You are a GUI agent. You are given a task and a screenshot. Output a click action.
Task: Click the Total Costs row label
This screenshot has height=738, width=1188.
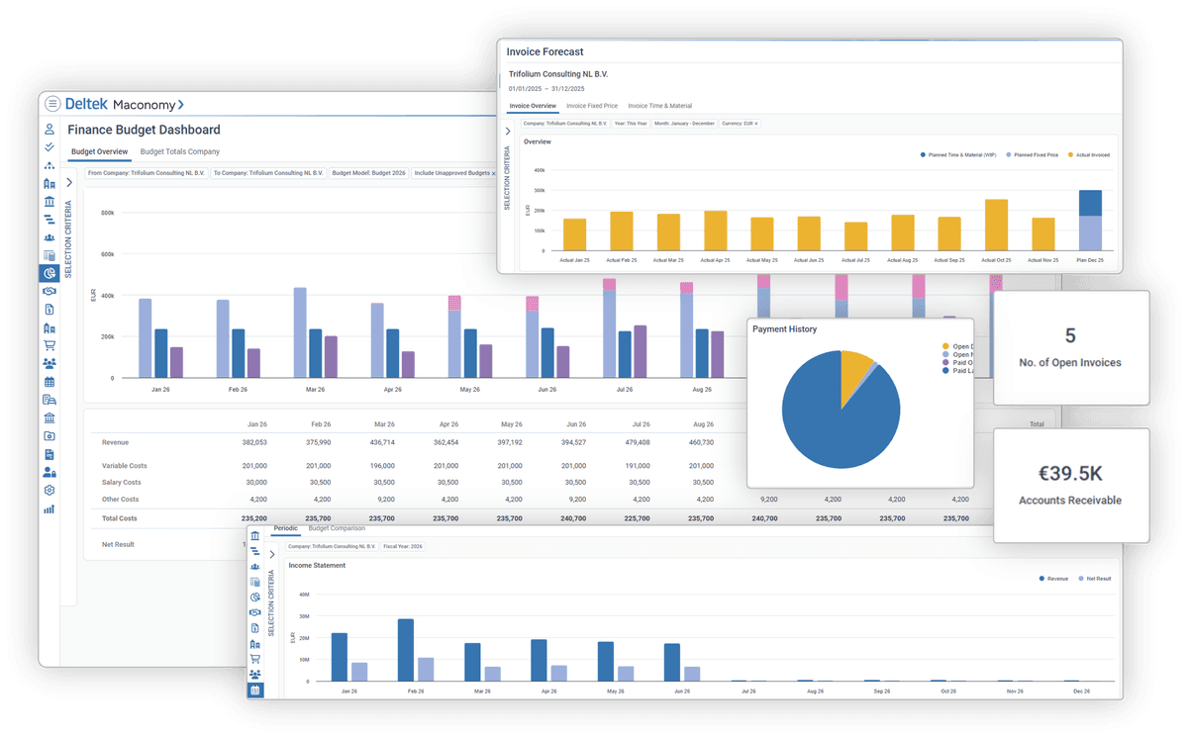pyautogui.click(x=120, y=517)
